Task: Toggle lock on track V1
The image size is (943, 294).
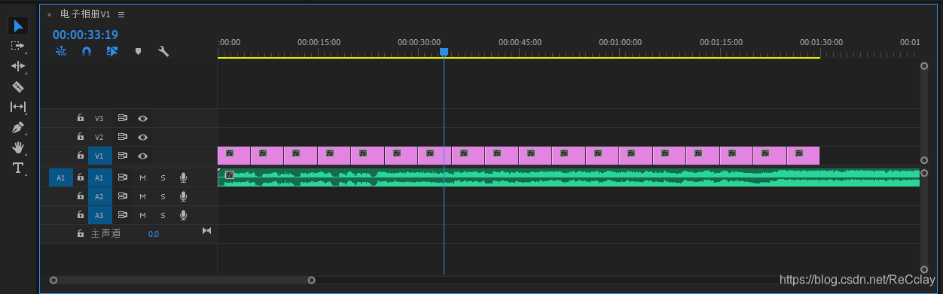Action: tap(80, 156)
